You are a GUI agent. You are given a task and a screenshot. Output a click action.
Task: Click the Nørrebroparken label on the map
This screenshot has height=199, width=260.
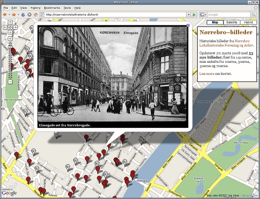13,100
